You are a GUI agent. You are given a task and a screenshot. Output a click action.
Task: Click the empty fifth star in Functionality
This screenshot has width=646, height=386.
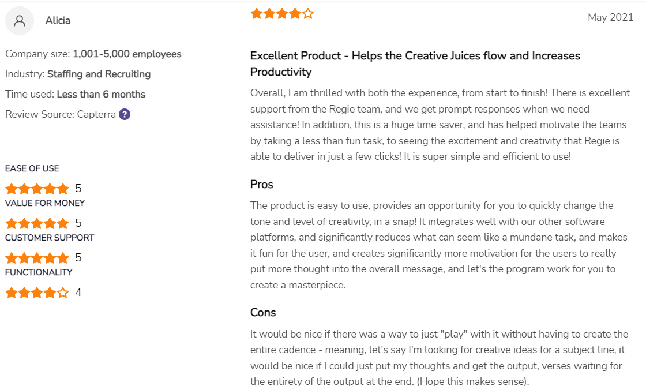63,293
